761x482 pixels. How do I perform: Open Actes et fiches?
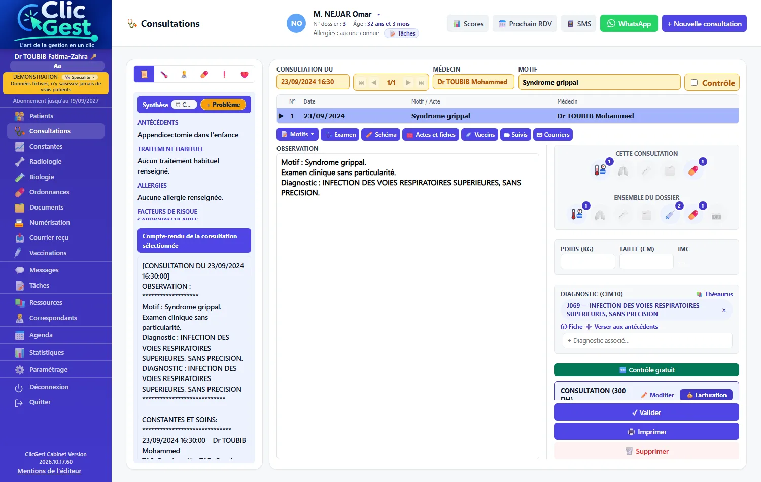pyautogui.click(x=431, y=134)
